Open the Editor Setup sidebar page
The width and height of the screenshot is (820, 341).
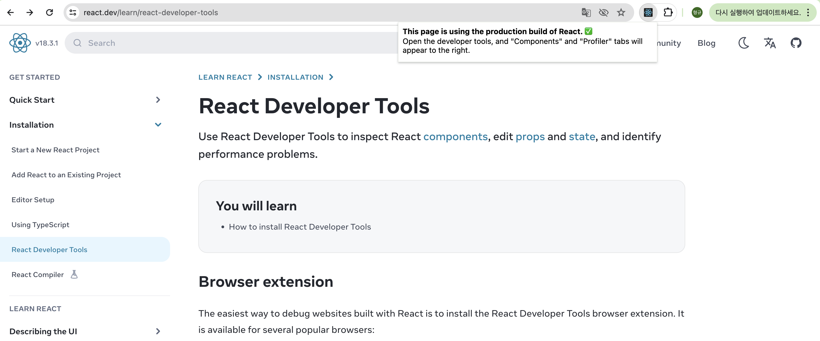click(33, 200)
